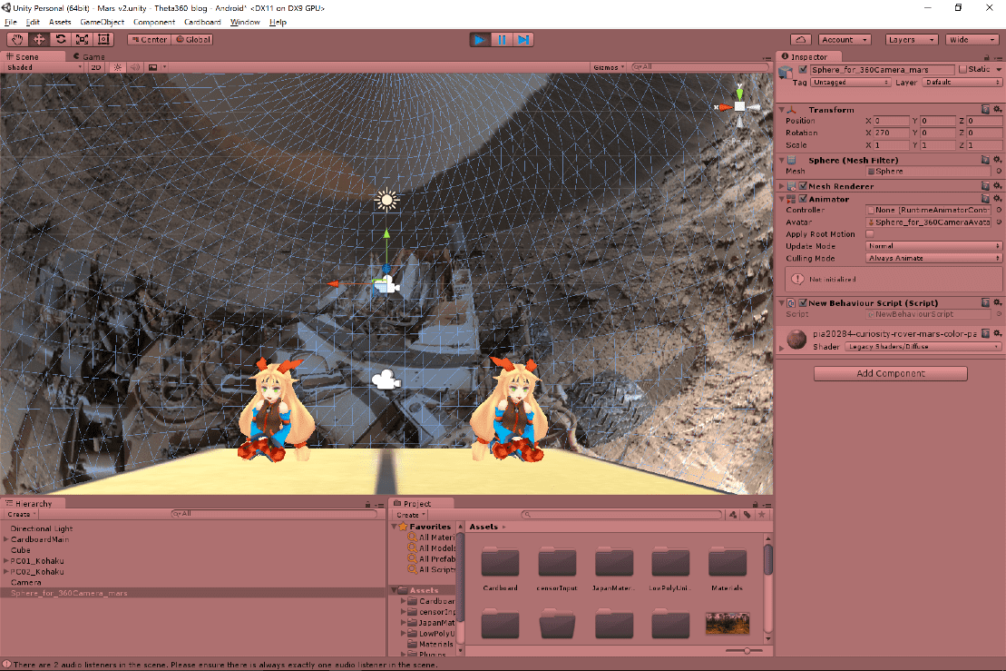Open the Shaded draw mode dropdown
The image size is (1006, 671).
click(44, 67)
